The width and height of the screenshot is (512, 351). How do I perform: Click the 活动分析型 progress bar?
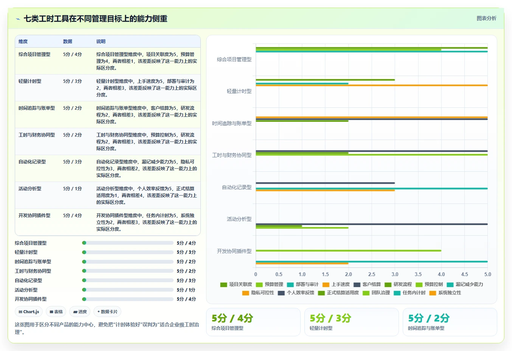click(128, 290)
